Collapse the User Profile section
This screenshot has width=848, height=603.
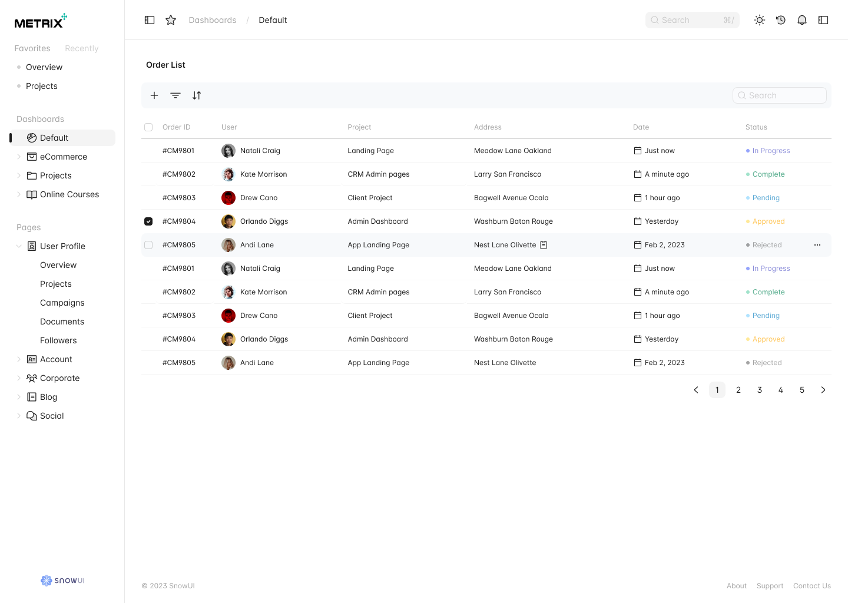[19, 246]
